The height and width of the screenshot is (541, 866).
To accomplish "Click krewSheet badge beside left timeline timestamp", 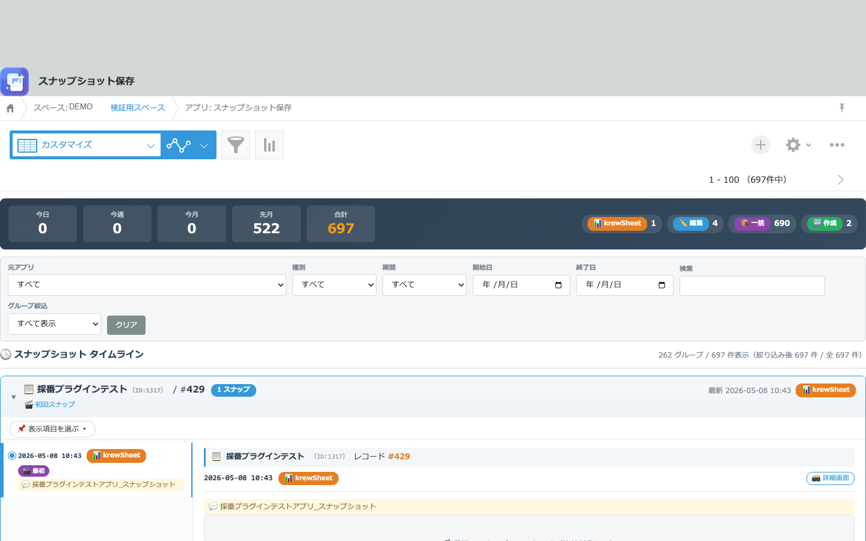I will [117, 456].
